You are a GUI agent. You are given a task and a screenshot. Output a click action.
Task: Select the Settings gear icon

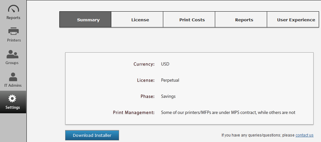pyautogui.click(x=12, y=99)
